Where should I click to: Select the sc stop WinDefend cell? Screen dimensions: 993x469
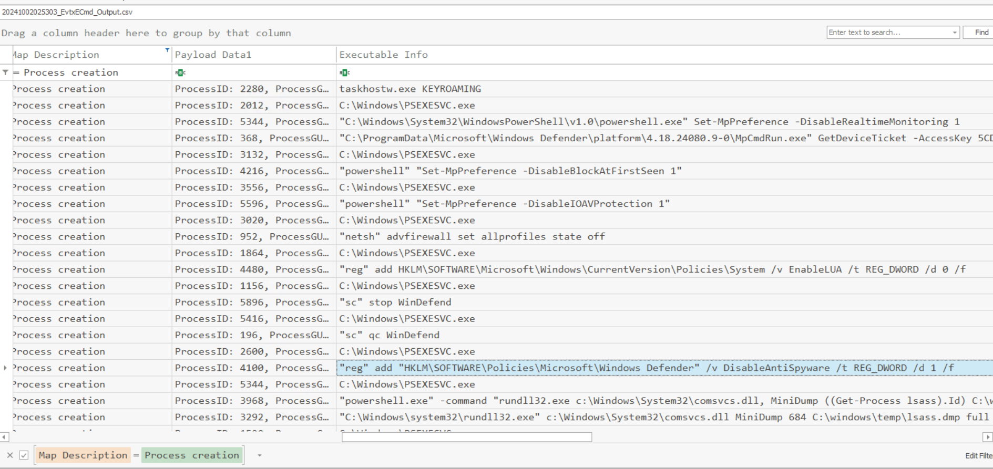tap(395, 303)
